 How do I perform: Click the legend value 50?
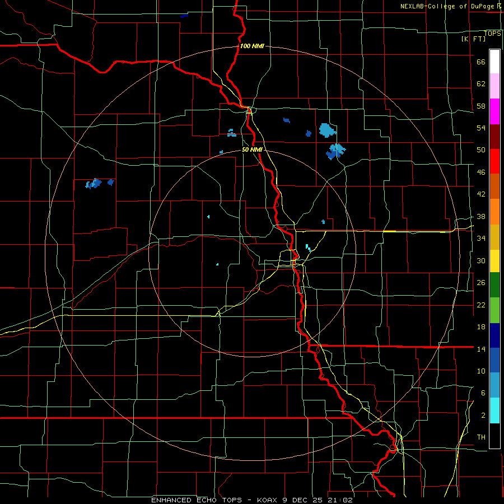[481, 150]
